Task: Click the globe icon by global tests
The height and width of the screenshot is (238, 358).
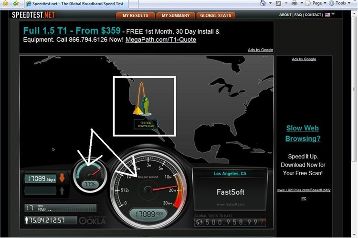Action: pos(199,222)
